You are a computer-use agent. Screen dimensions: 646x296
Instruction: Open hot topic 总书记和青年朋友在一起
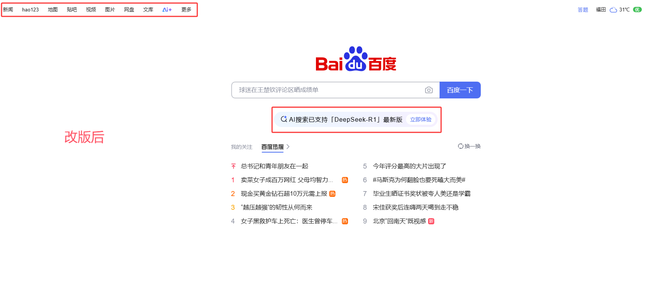coord(274,166)
